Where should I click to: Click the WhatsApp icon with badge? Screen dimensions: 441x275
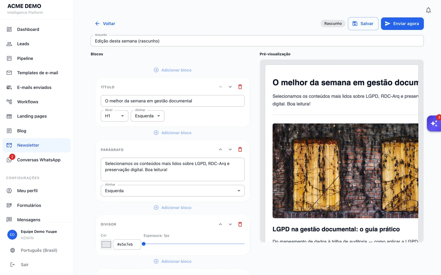(x=9, y=160)
